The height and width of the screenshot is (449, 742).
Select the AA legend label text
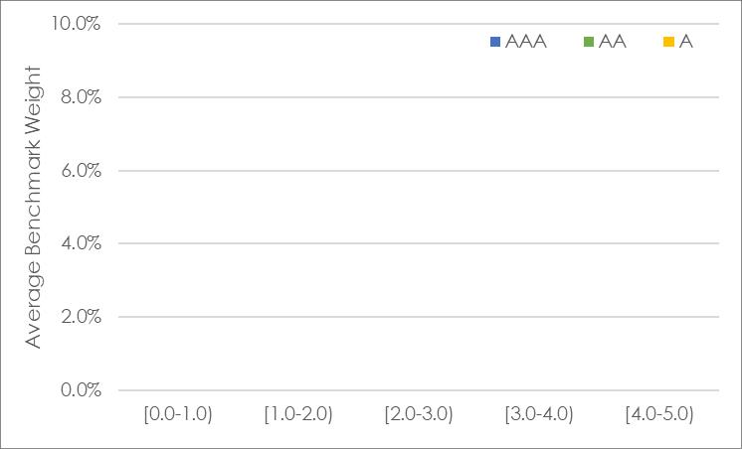[x=613, y=42]
